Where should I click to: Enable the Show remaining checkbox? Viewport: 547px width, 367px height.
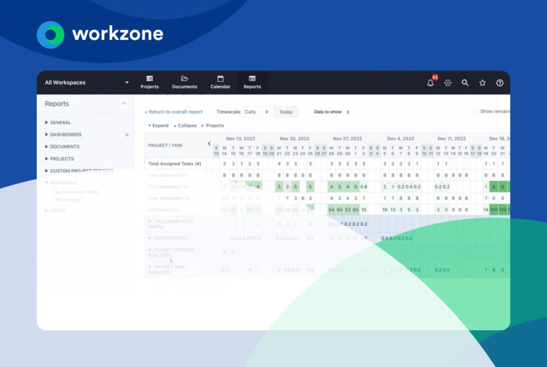(474, 111)
